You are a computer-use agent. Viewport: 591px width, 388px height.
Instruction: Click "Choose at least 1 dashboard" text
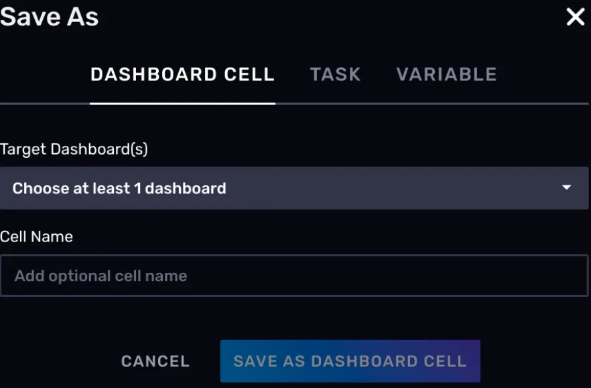[119, 189]
